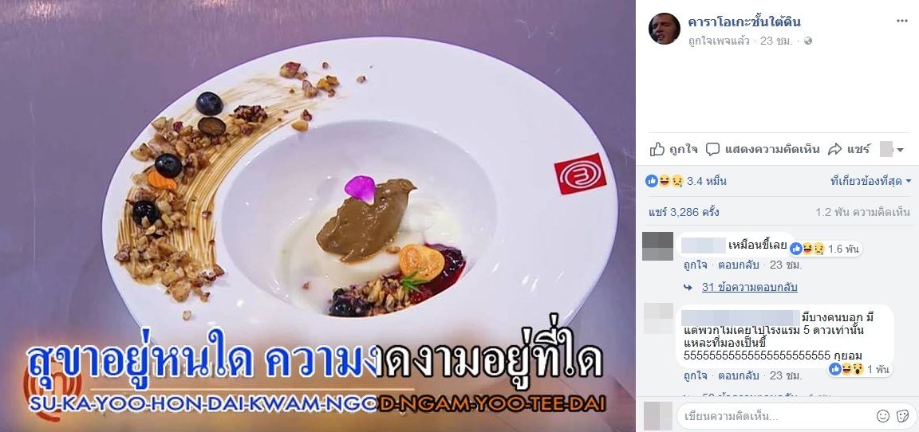Click the share arrow แชร์ icon

tap(834, 149)
